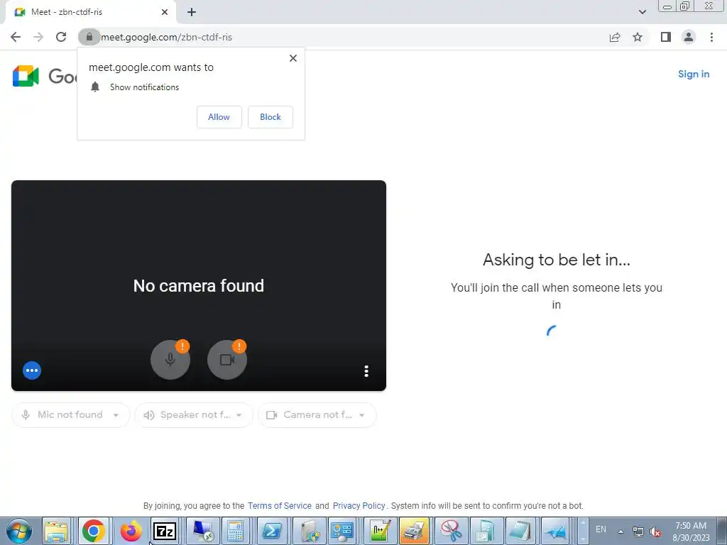Screen dimensions: 727x545
Task: Open Calculator from the taskbar
Action: point(235,531)
